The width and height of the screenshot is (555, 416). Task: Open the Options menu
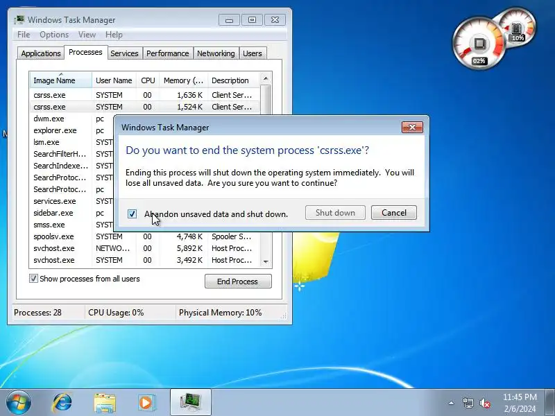(54, 35)
